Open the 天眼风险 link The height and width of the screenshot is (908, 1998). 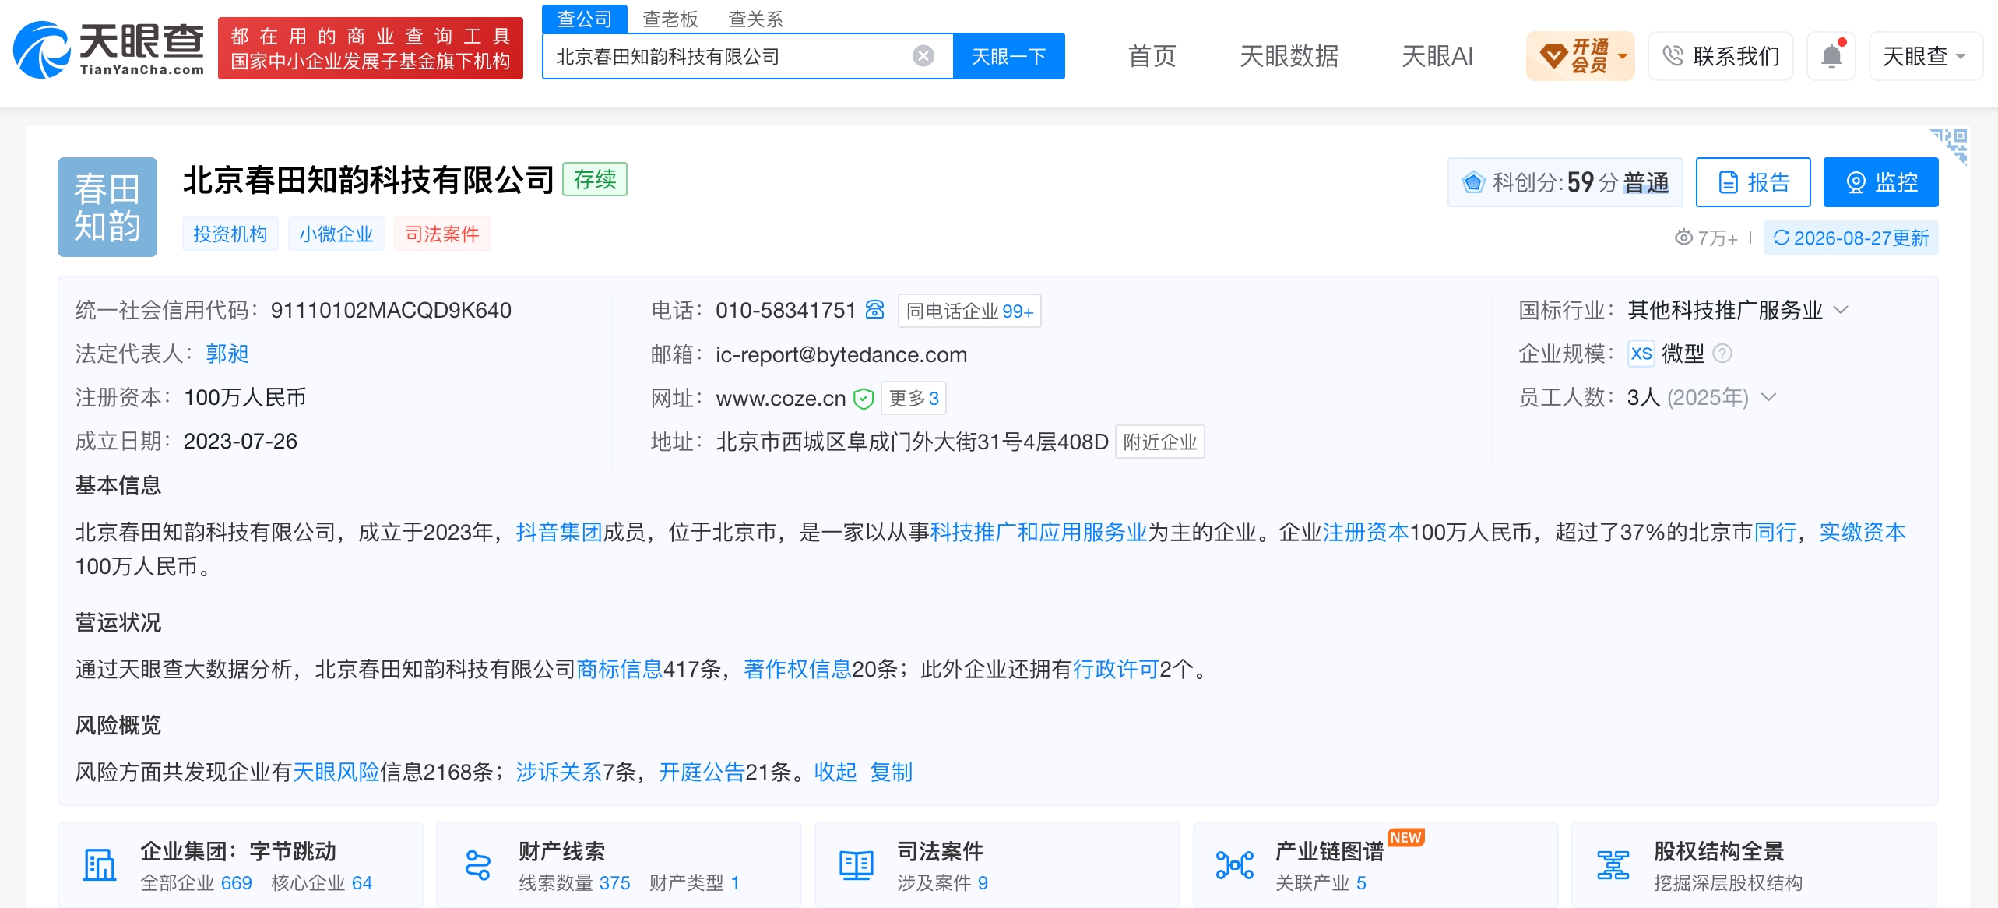[x=336, y=772]
